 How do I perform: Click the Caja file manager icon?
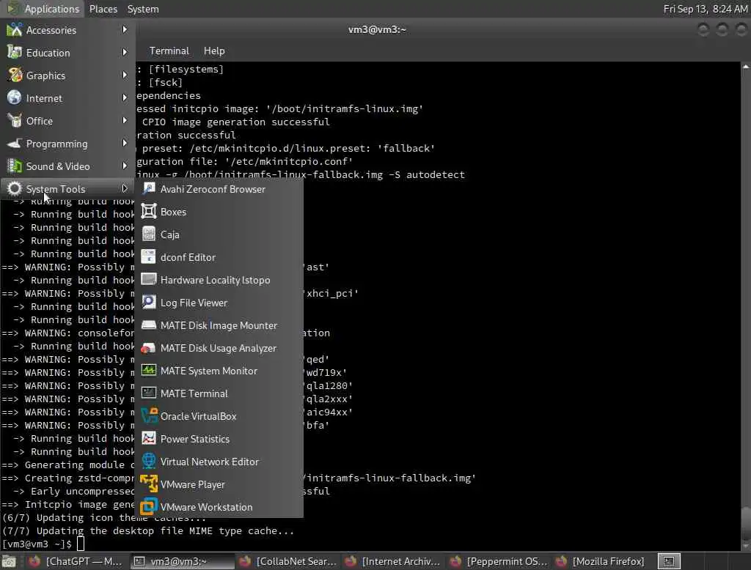pyautogui.click(x=149, y=234)
